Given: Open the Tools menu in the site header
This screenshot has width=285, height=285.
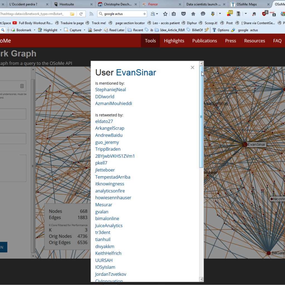Looking at the screenshot, I should tap(150, 41).
